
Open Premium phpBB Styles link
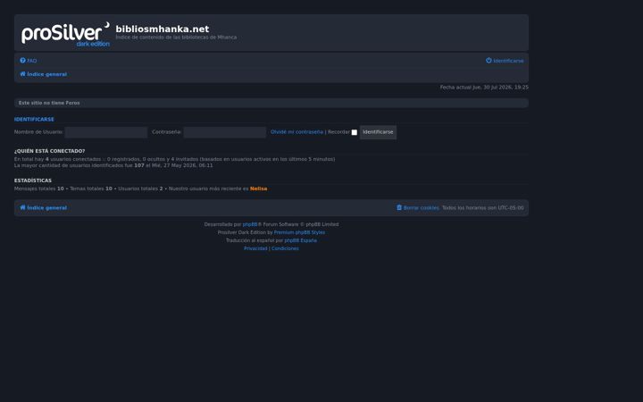[299, 232]
